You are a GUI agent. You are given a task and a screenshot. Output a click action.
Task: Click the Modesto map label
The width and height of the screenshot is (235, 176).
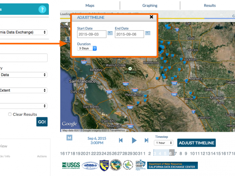(217, 98)
